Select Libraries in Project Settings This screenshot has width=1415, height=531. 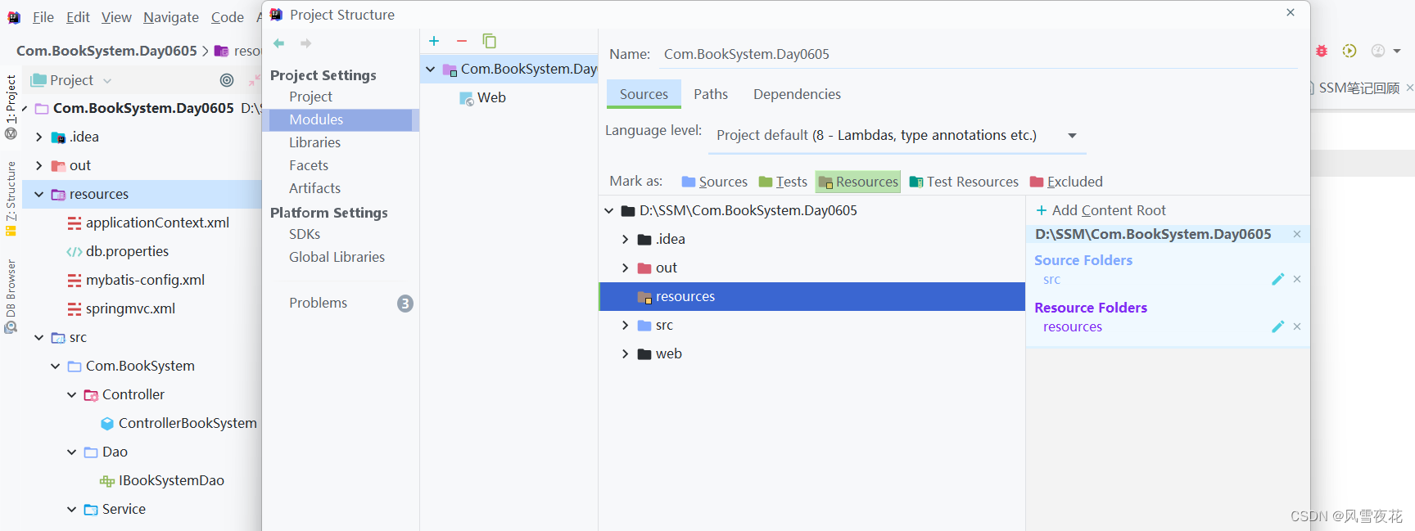point(314,142)
